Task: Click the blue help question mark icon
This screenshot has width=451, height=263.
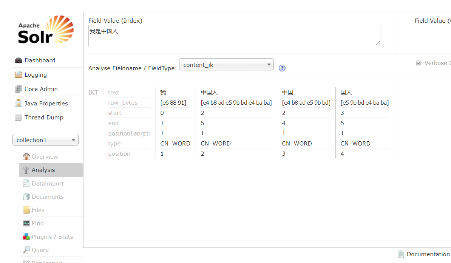Action: [x=282, y=68]
